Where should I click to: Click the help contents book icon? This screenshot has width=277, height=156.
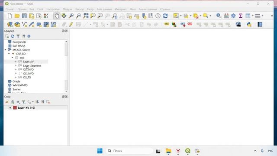pos(260,24)
